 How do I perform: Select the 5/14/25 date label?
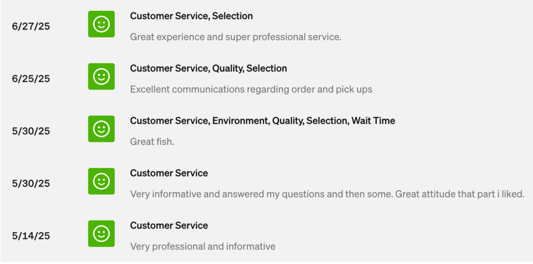pyautogui.click(x=31, y=236)
